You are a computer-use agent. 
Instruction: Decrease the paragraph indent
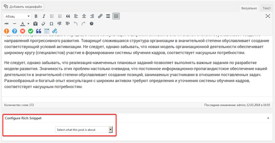59,24
